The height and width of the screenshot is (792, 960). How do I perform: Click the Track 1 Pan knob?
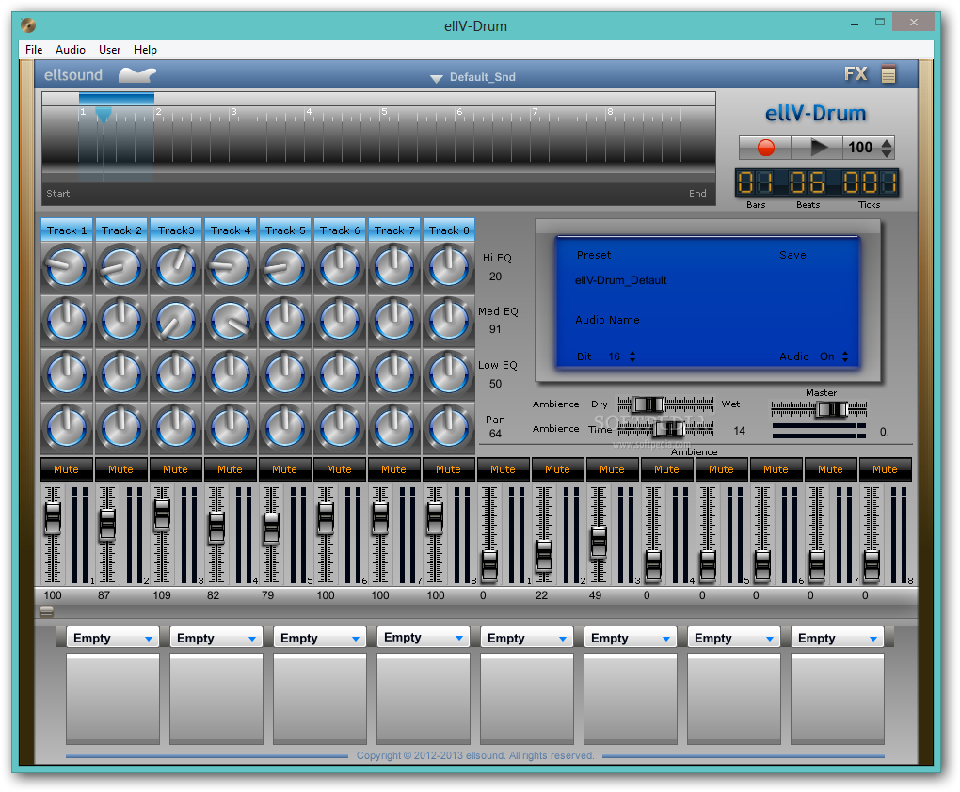(67, 427)
